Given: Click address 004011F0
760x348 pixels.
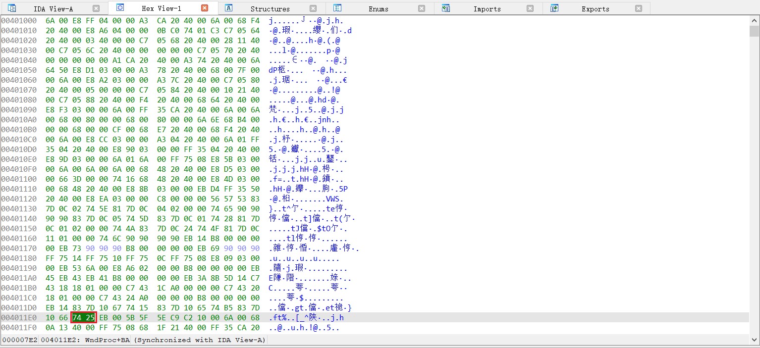Looking at the screenshot, I should click(x=19, y=328).
